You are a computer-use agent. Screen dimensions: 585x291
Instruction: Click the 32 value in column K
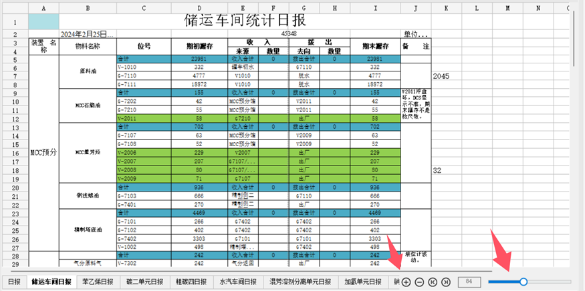tap(447, 170)
